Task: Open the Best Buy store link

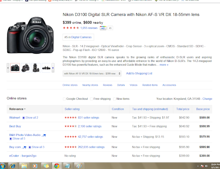Action: pos(15,126)
